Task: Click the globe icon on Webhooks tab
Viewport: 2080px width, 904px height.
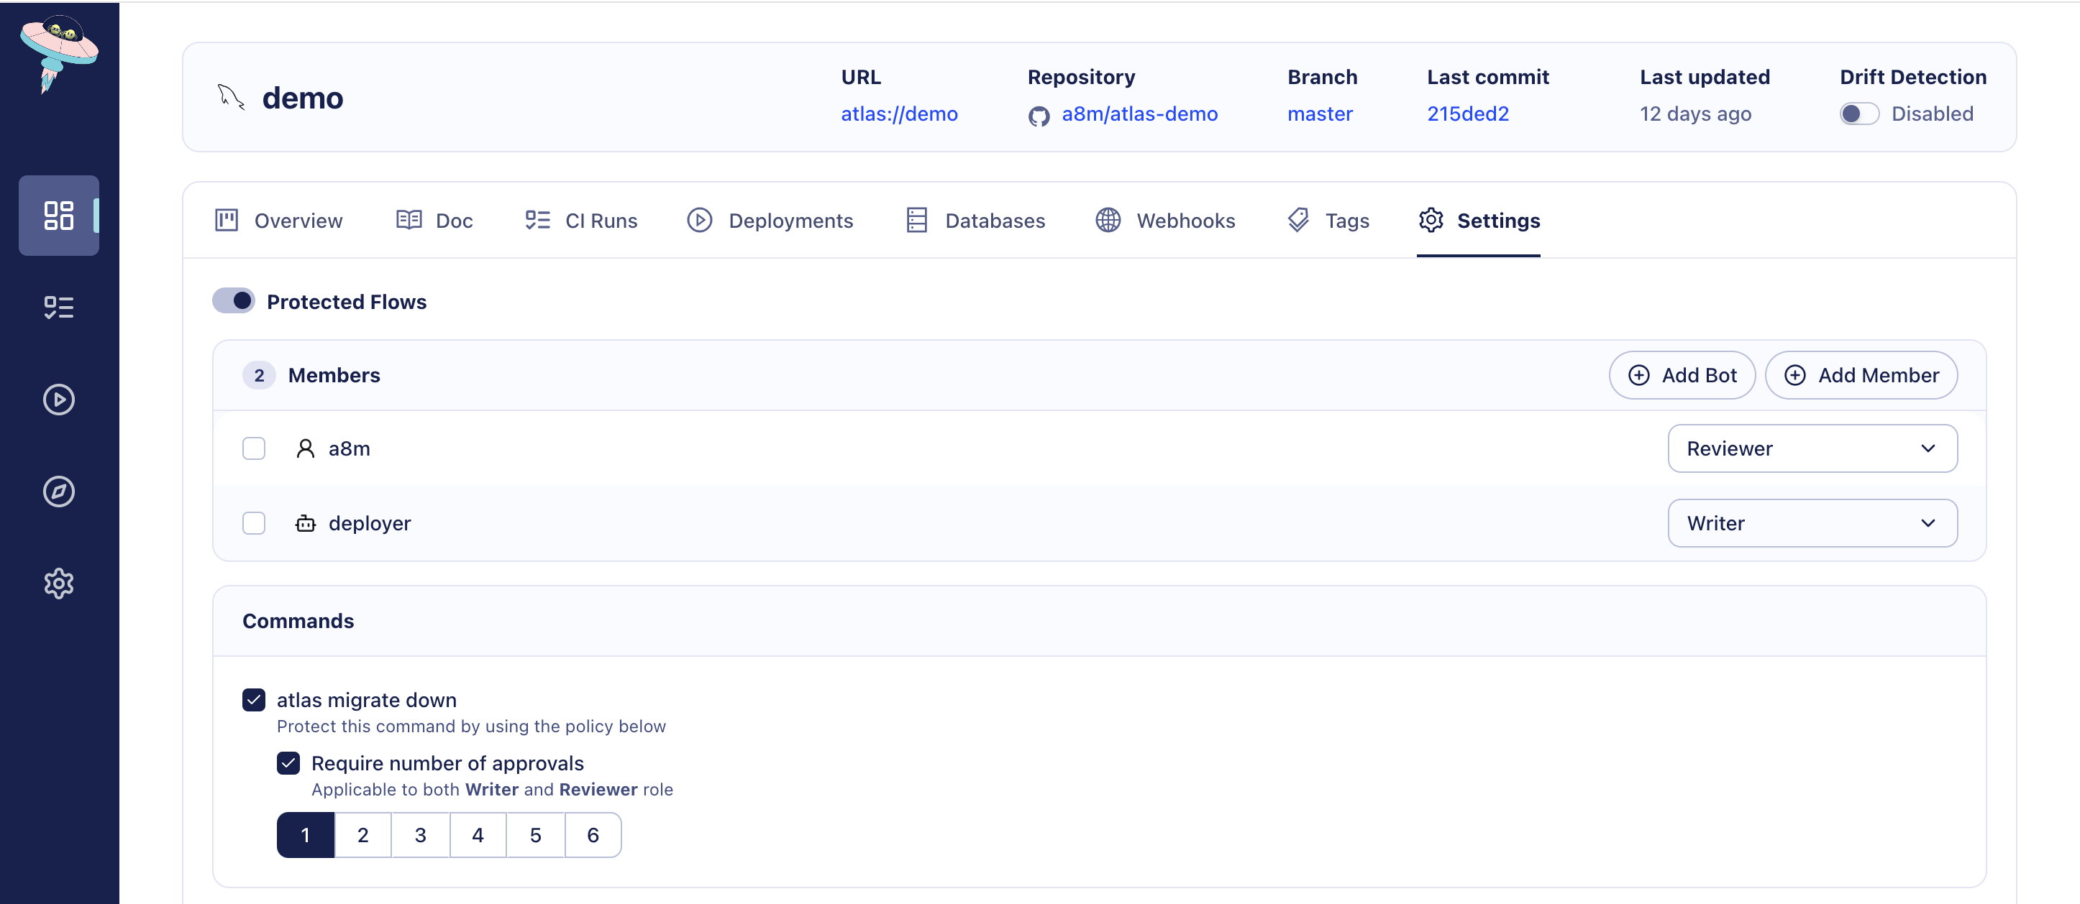Action: coord(1108,220)
